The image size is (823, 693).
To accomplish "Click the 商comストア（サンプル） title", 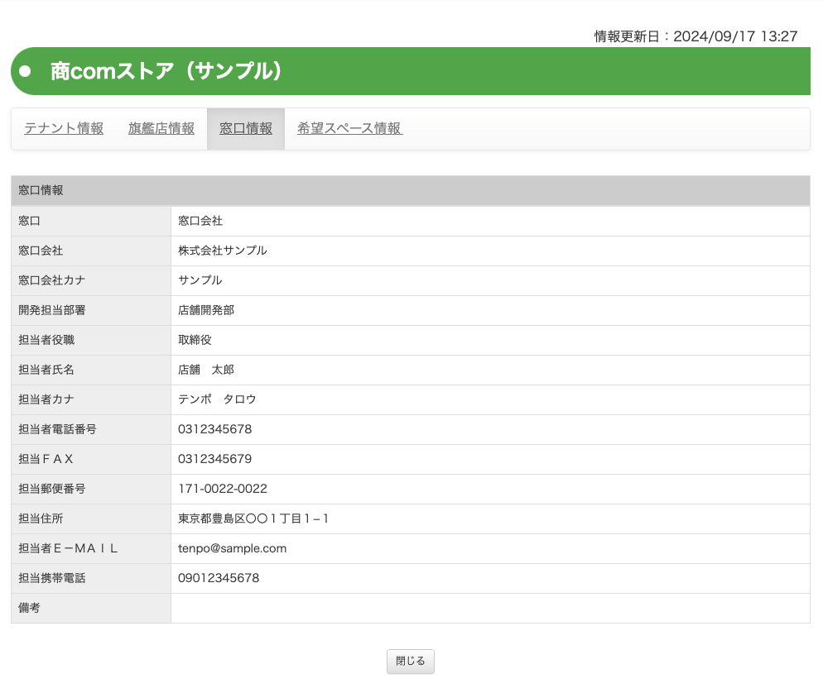I will tap(166, 71).
